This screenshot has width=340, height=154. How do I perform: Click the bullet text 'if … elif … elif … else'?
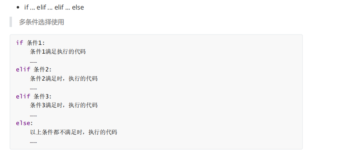point(54,8)
